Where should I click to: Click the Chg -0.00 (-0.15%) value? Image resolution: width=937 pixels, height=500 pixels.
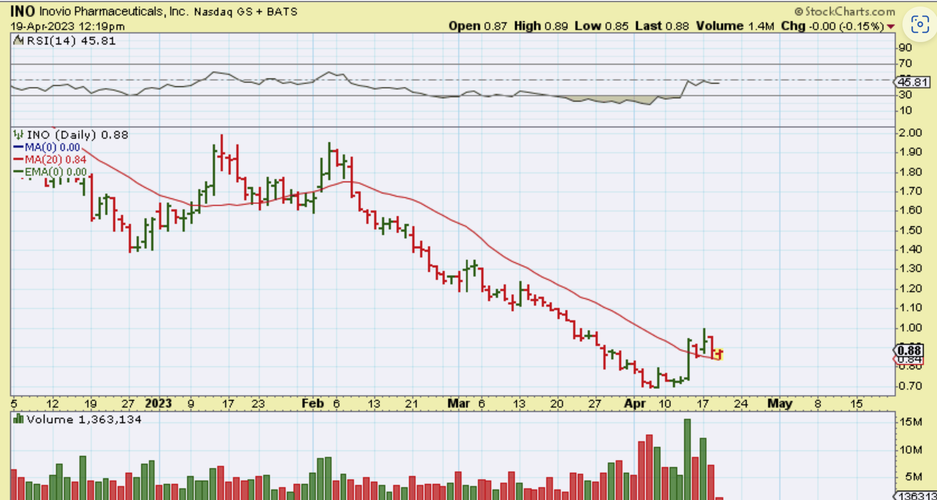click(x=832, y=26)
